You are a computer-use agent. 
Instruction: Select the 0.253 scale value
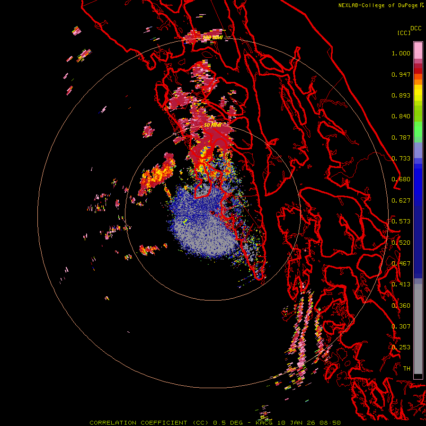401,347
